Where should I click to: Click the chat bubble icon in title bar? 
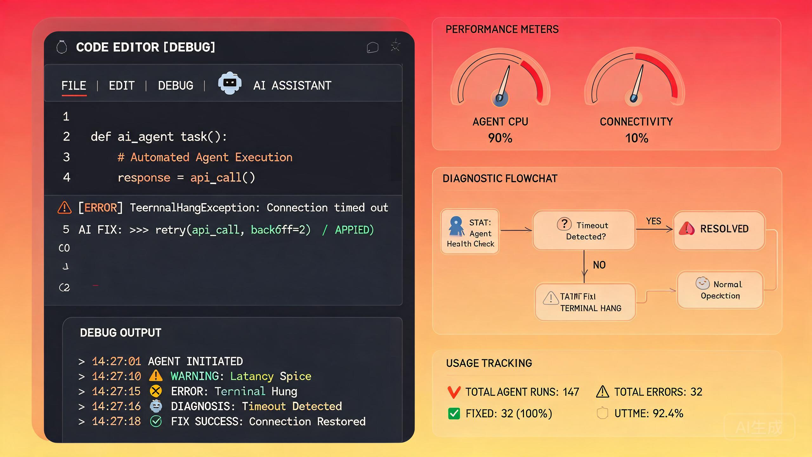372,47
